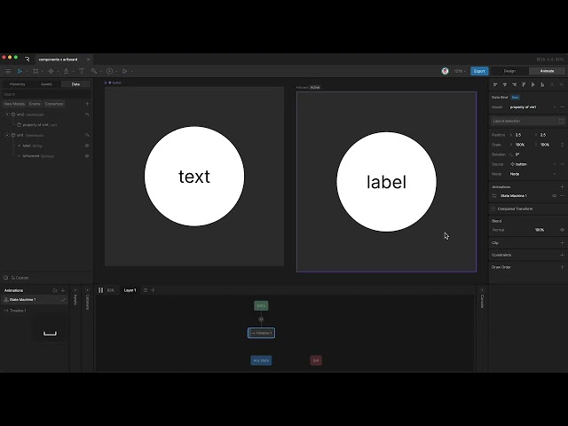Click the align horizontal center icon
The width and height of the screenshot is (568, 426).
[x=505, y=84]
